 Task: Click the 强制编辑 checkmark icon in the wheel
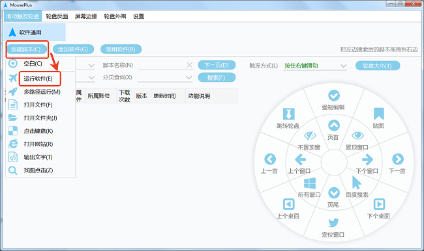[x=334, y=96]
